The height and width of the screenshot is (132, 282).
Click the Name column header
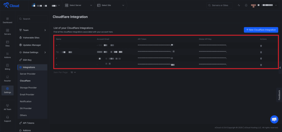(x=59, y=39)
